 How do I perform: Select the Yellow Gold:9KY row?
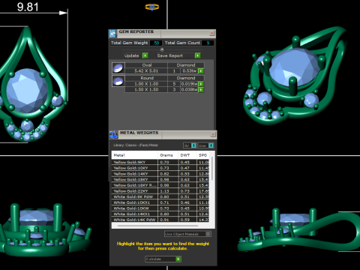tap(160, 162)
